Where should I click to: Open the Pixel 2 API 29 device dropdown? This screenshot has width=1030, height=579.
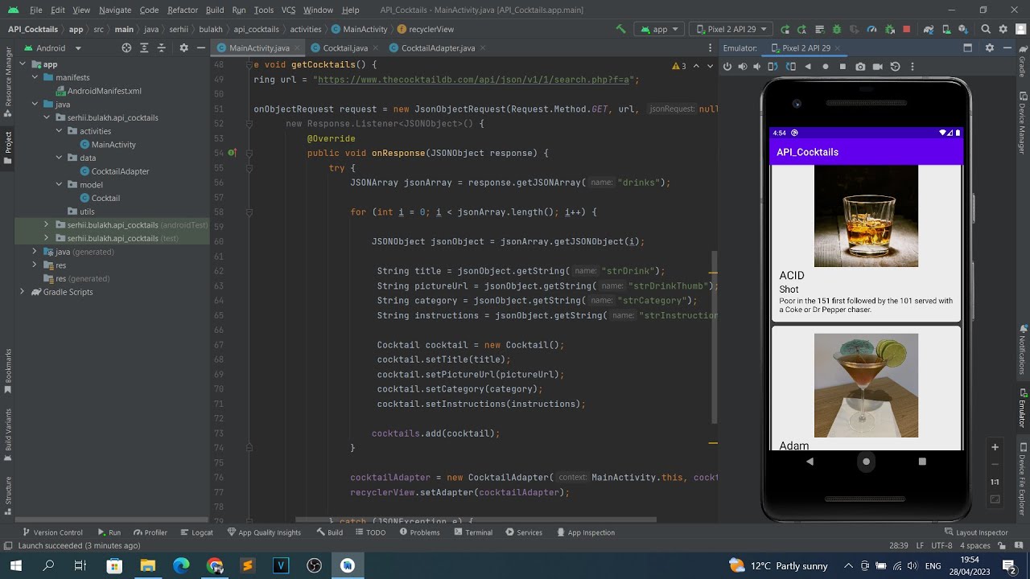click(x=731, y=29)
